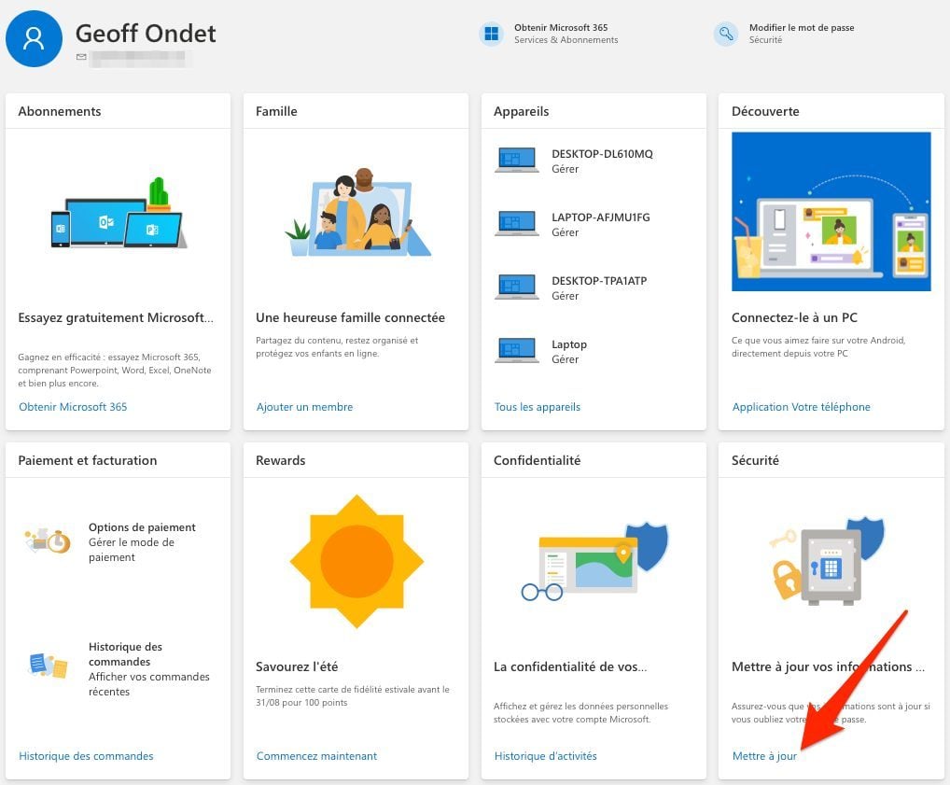This screenshot has width=950, height=785.
Task: Click the order history documents icon
Action: (x=48, y=665)
